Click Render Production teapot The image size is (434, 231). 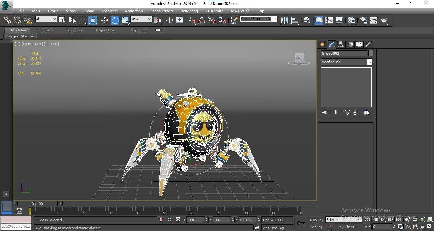384,20
